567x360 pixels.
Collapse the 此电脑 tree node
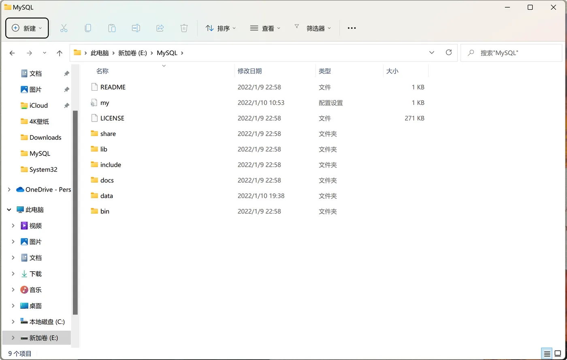click(x=9, y=210)
